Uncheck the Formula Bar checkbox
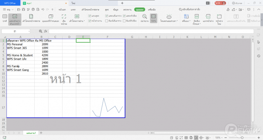This screenshot has height=140, width=263. 90,16
